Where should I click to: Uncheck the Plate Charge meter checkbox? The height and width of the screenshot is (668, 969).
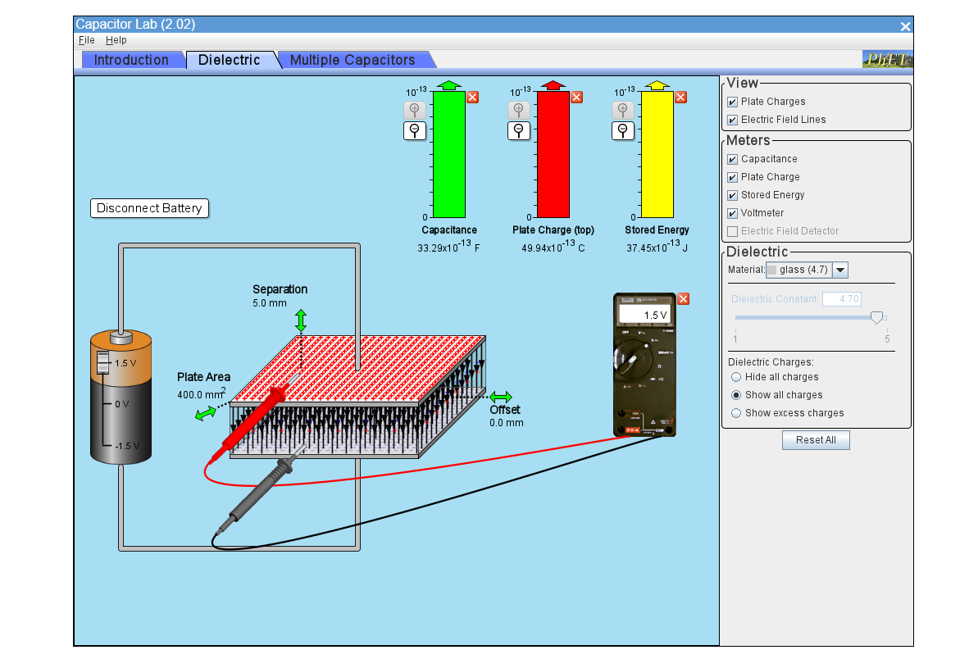tap(733, 177)
